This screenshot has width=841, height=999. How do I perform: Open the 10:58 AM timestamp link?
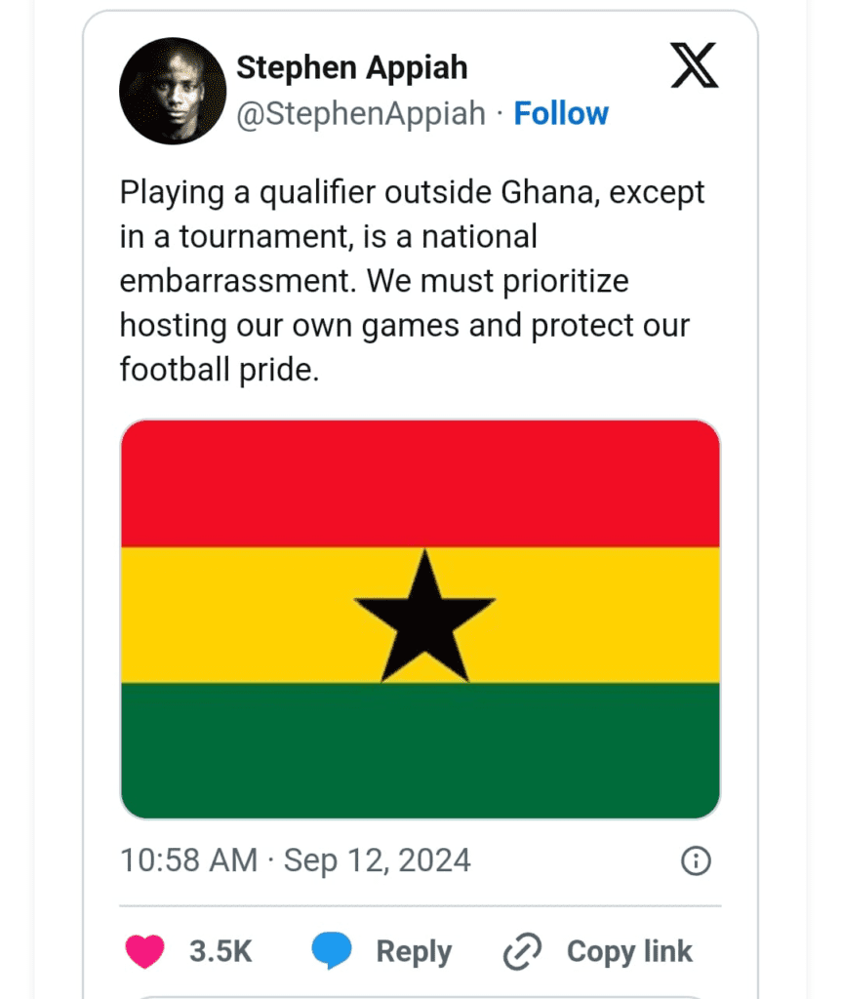click(x=187, y=860)
